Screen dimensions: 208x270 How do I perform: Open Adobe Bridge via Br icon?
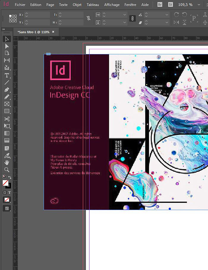point(160,5)
